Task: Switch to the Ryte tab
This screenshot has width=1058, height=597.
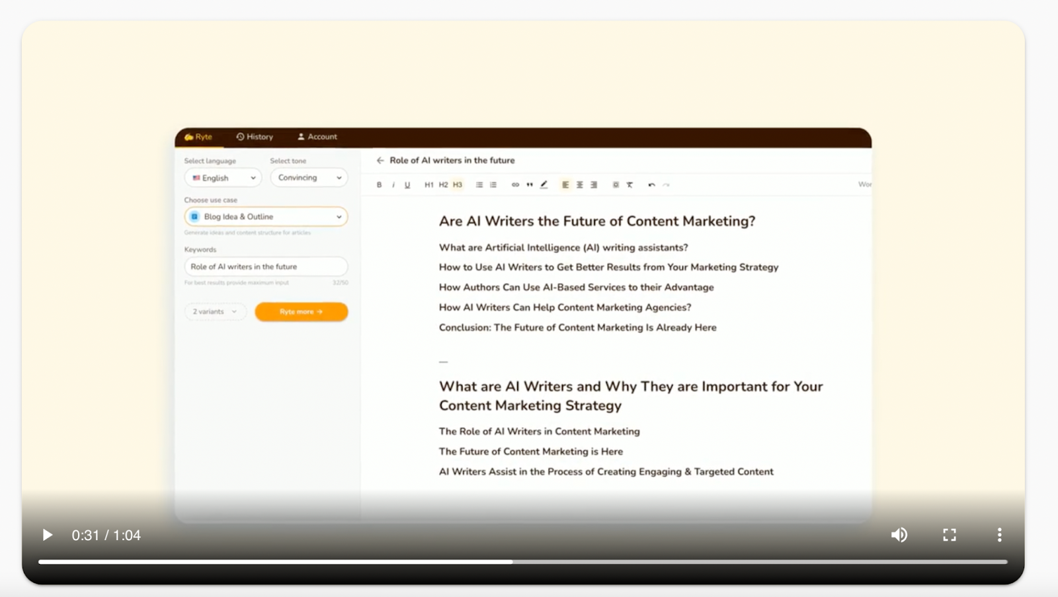Action: [x=198, y=137]
